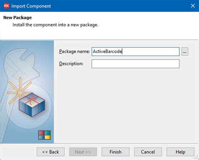Image resolution: width=199 pixels, height=160 pixels.
Task: Open Help for this wizard page
Action: click(181, 152)
